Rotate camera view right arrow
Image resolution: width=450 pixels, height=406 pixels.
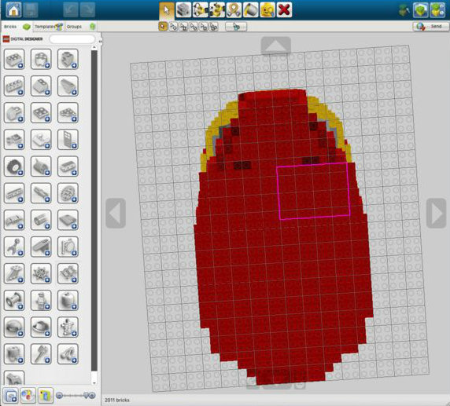[x=436, y=213]
